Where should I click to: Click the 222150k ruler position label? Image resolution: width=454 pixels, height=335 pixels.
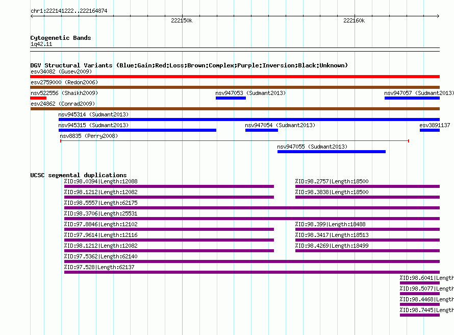click(182, 20)
